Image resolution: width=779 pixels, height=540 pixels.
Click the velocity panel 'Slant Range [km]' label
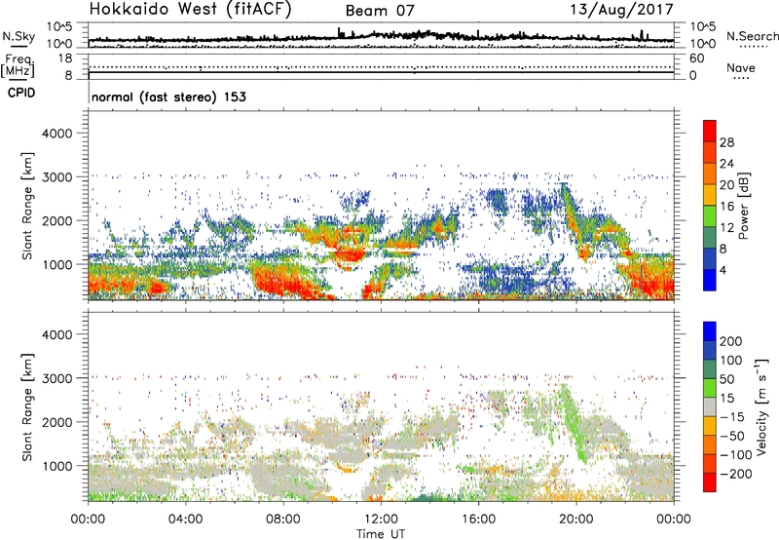click(27, 407)
